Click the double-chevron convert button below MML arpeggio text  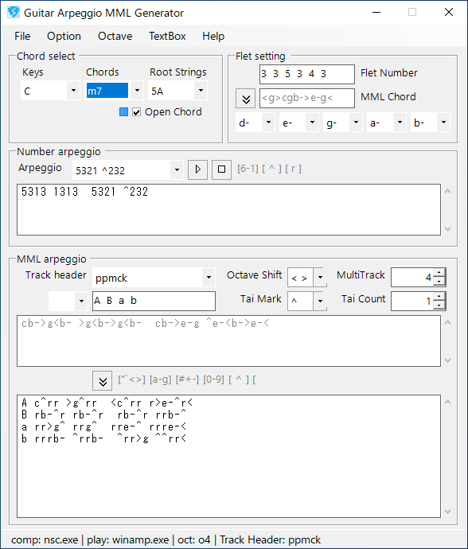tap(103, 381)
